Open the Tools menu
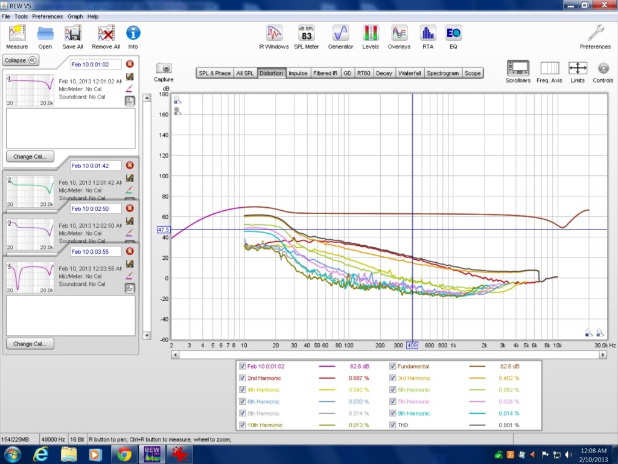This screenshot has height=464, width=618. pos(21,16)
